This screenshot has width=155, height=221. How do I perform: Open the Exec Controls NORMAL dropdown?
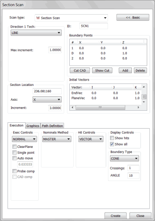(24, 139)
